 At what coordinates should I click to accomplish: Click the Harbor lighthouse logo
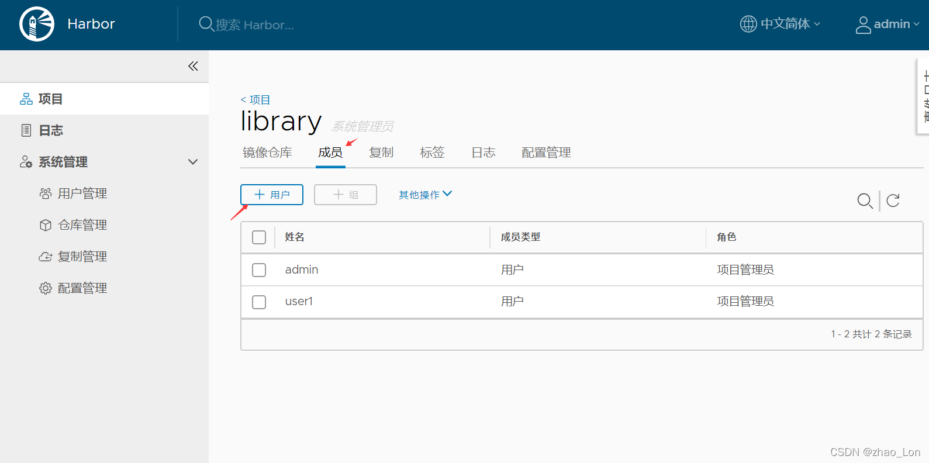pos(37,24)
